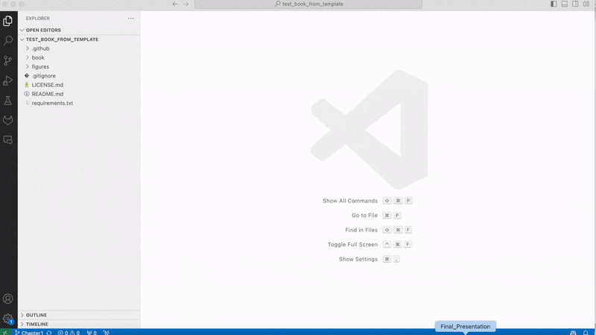Go forward with the right arrow

pos(186,4)
